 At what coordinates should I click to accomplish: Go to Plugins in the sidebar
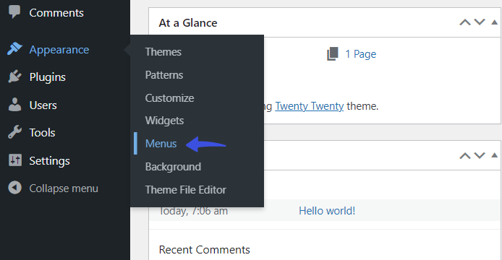click(48, 77)
